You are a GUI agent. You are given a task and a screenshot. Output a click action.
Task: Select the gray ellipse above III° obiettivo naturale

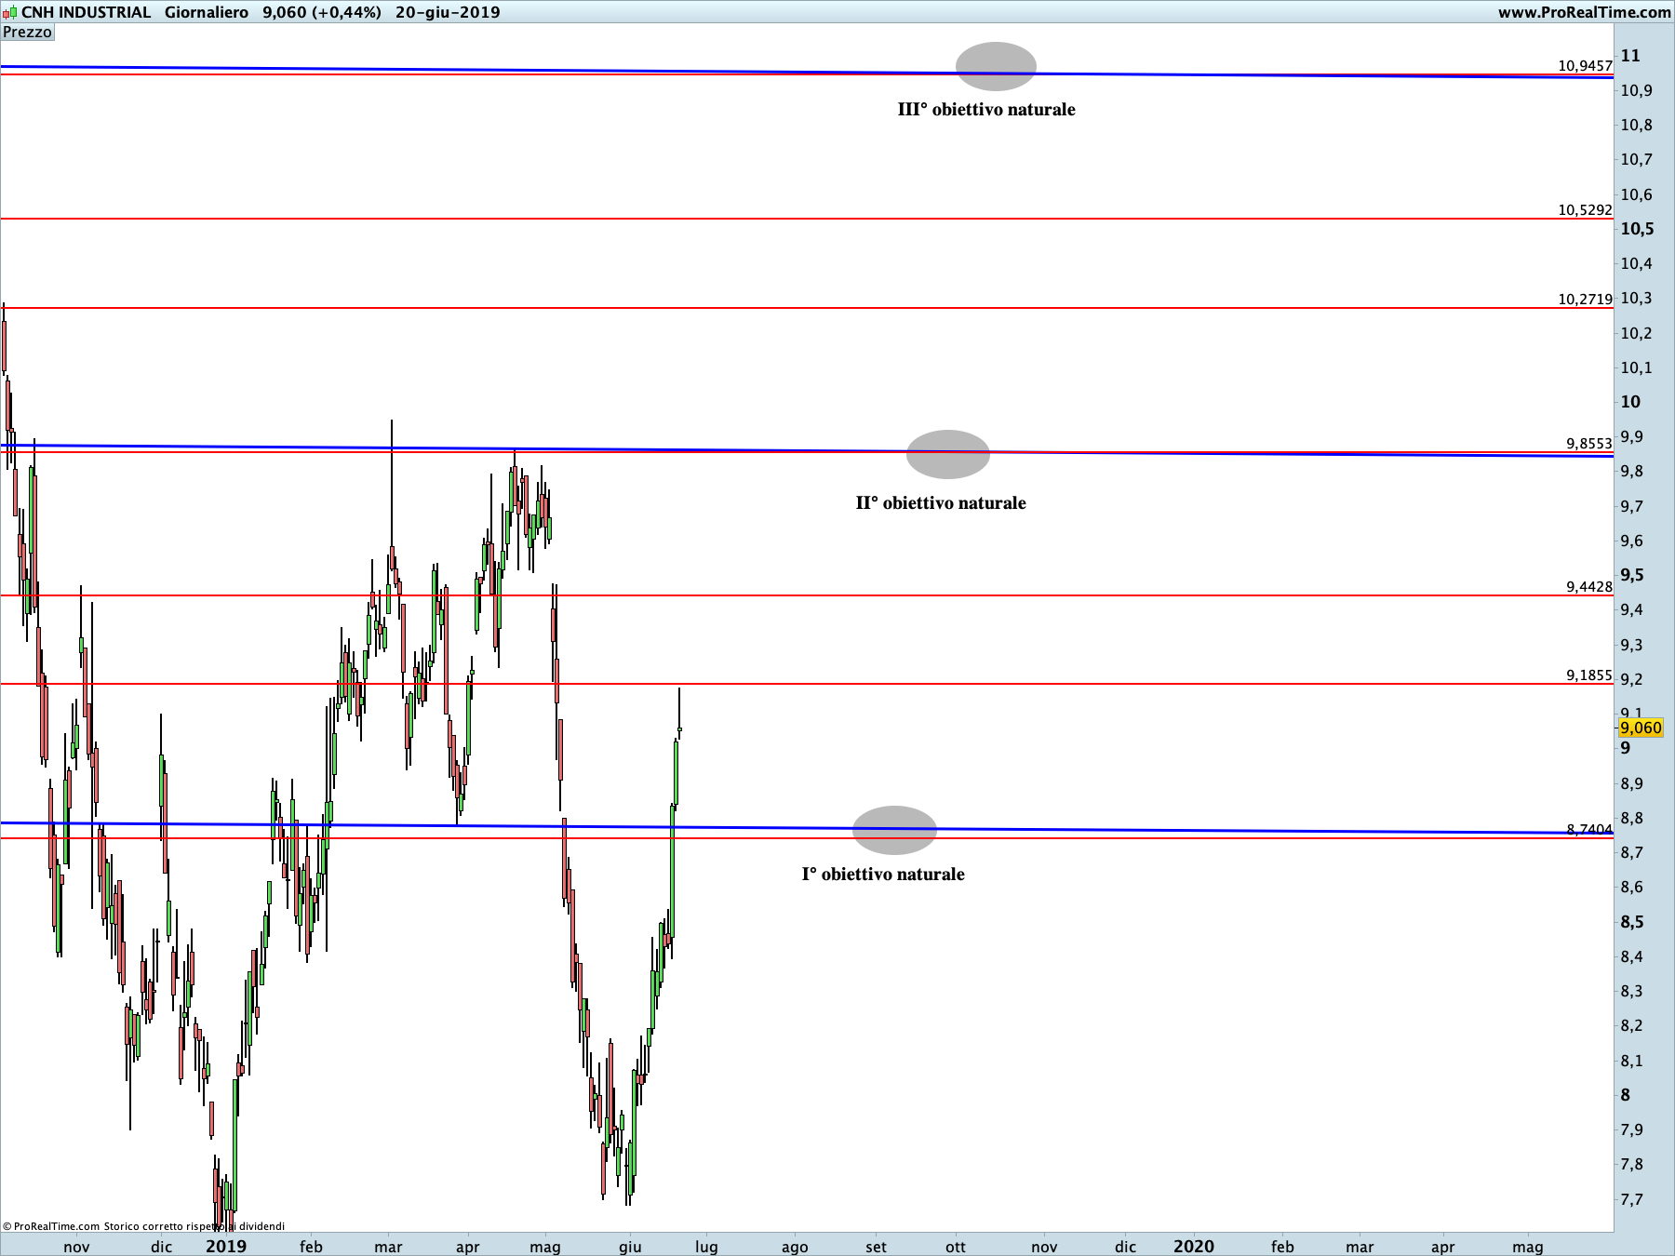(x=996, y=66)
